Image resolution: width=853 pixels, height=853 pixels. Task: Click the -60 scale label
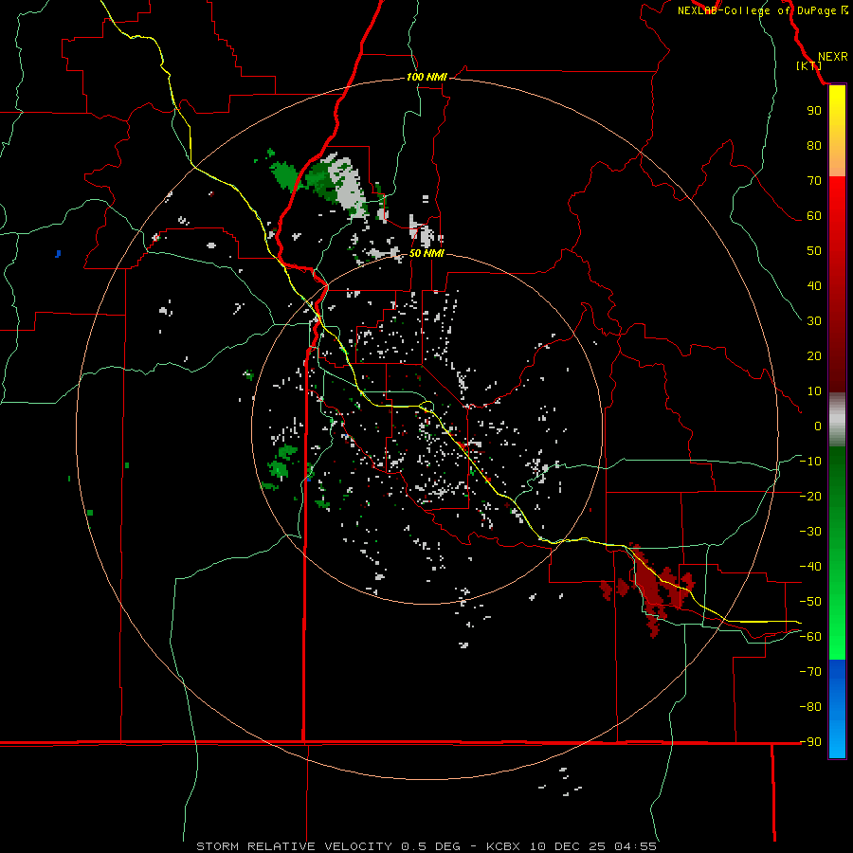[810, 637]
